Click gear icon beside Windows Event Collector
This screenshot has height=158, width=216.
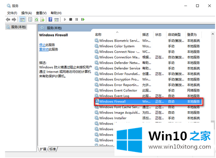tap(96, 90)
